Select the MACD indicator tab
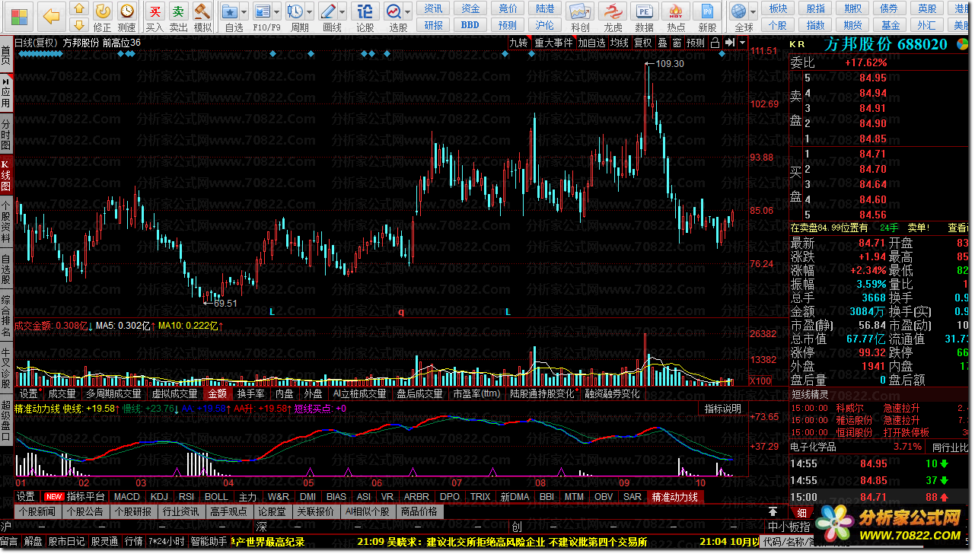Screen dimensions: 975x554 pos(127,496)
